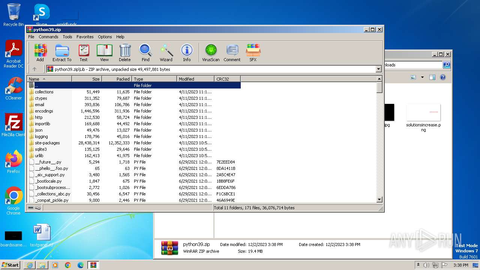Click file list scrollbar down arrow

[x=379, y=200]
